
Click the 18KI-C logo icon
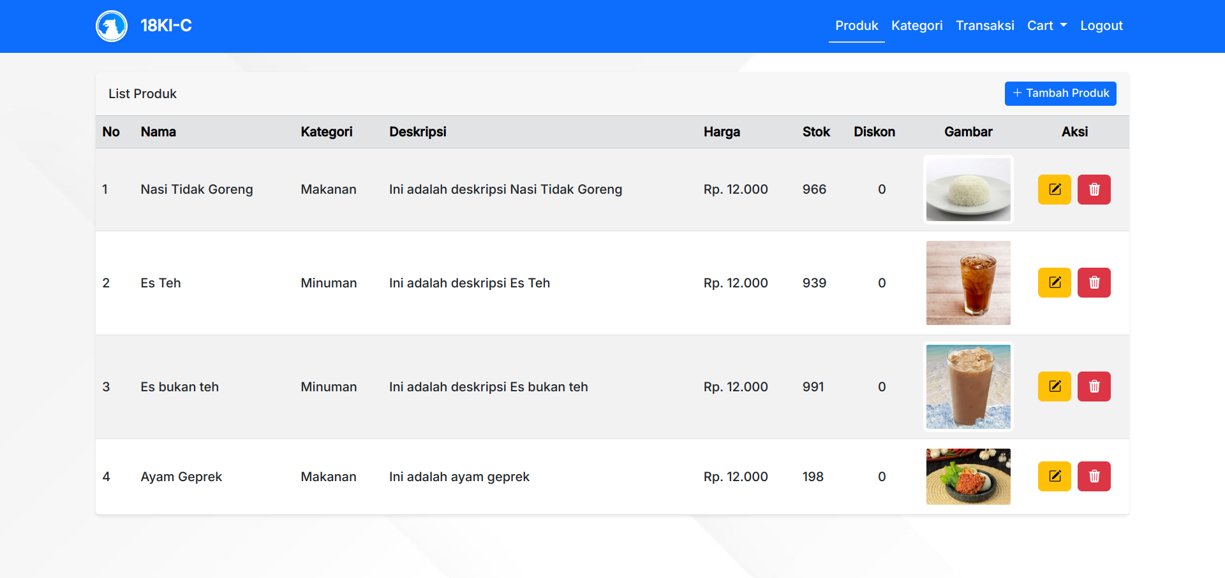pos(112,26)
